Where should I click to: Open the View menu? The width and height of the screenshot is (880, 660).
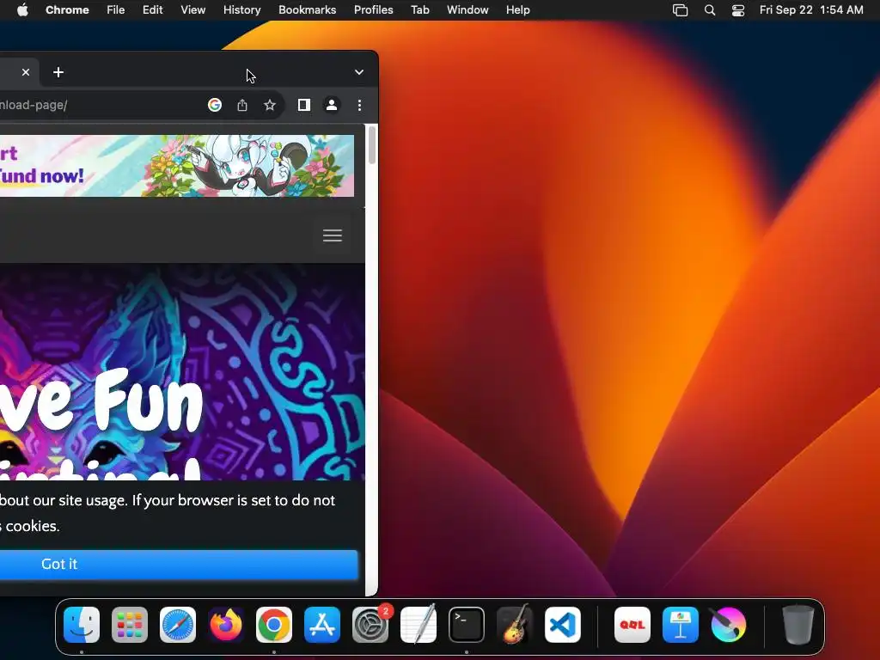(192, 9)
